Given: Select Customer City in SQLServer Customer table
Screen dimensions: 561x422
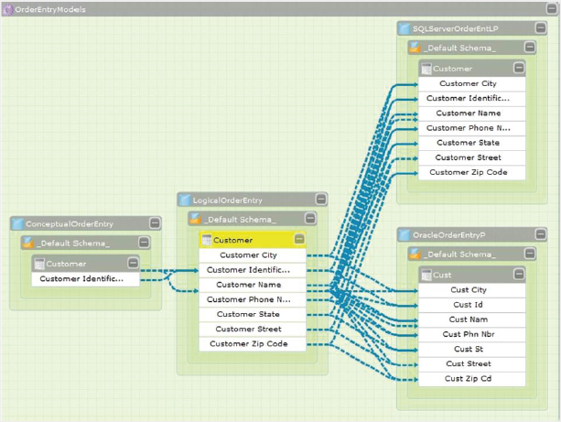Looking at the screenshot, I should [472, 83].
